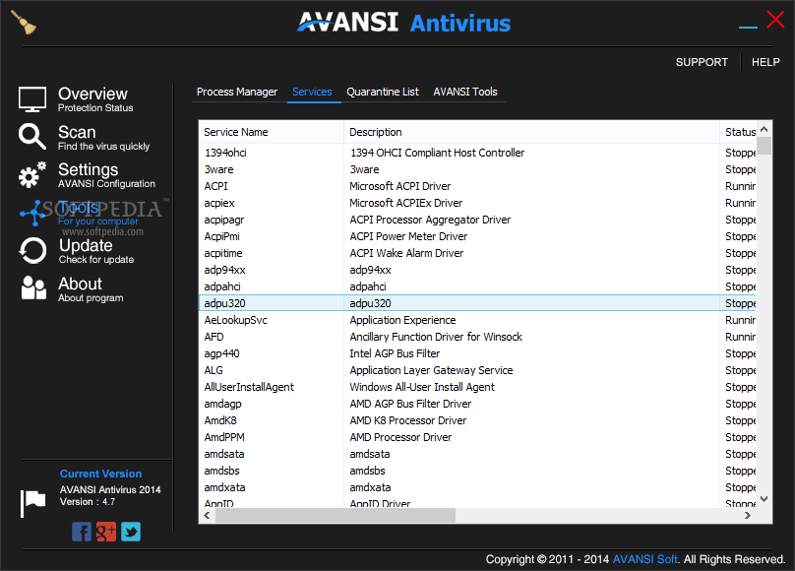Open the Process Manager tab
795x571 pixels.
click(x=237, y=92)
